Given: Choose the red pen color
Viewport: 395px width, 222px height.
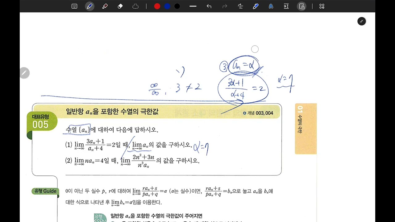Looking at the screenshot, I should click(x=157, y=6).
